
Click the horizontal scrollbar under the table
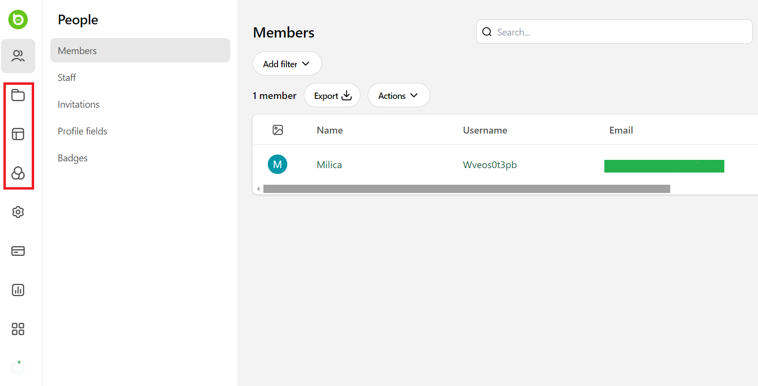tap(466, 188)
